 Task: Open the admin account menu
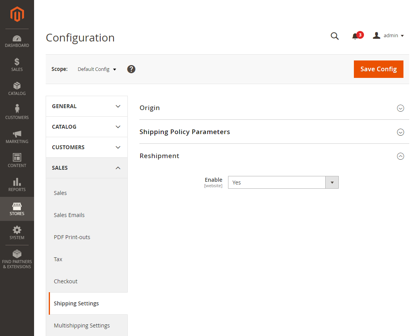[x=388, y=36]
